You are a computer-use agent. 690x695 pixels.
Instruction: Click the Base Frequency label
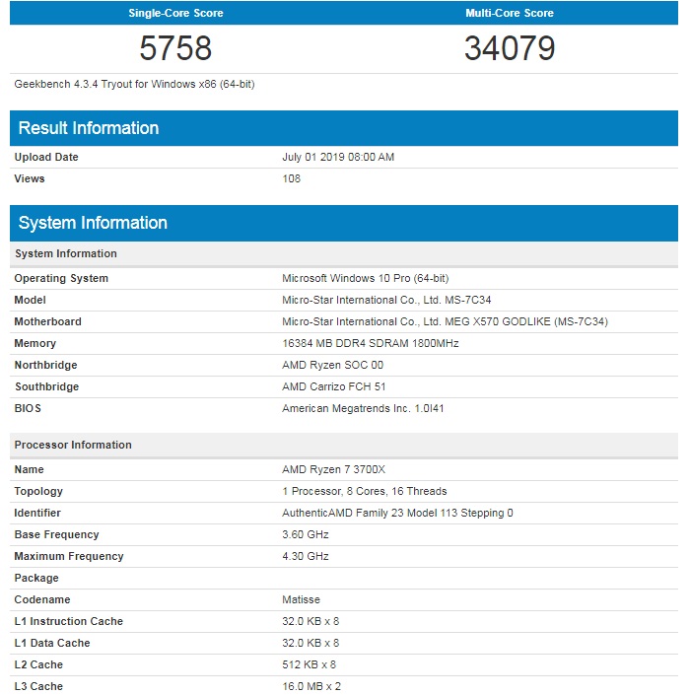[x=56, y=534]
